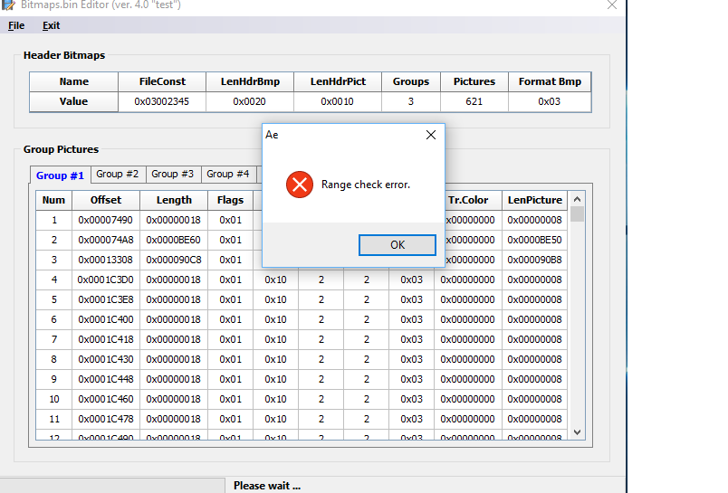Click the Bitmaps.bin Editor title bar icon
This screenshot has width=728, height=493.
click(x=8, y=5)
